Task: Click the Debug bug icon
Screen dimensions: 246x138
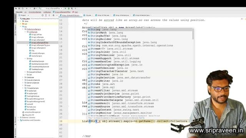Action: click(x=69, y=8)
